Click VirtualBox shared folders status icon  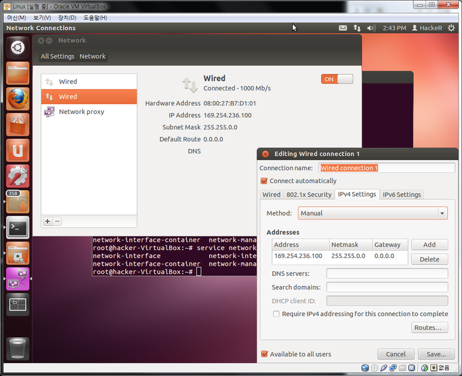point(402,368)
